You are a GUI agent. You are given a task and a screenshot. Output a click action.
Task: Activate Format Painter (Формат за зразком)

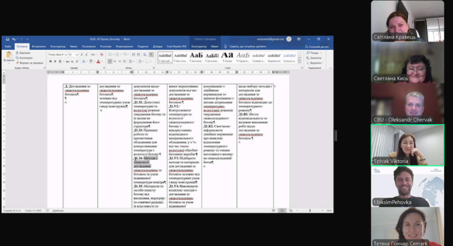point(30,63)
